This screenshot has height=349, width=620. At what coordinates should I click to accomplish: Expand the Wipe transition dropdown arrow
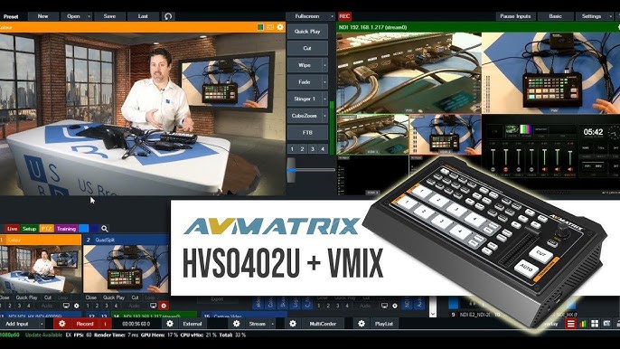(324, 65)
